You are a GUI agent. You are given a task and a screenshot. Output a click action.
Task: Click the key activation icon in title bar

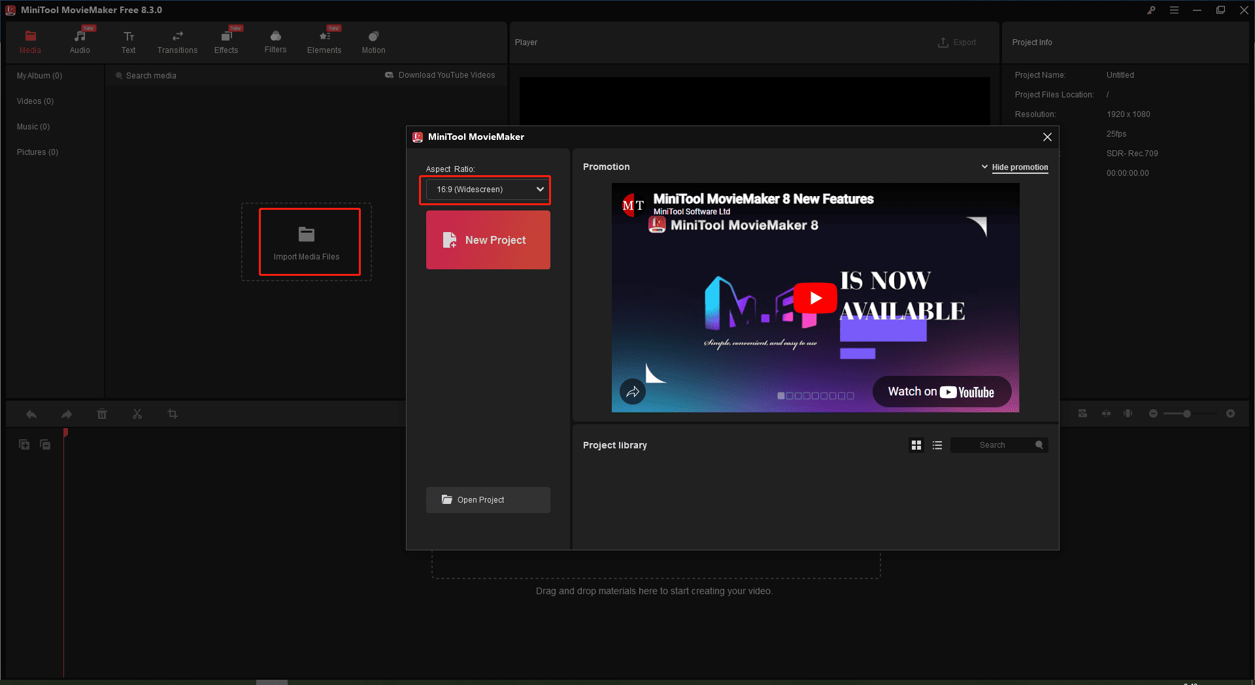(x=1151, y=10)
